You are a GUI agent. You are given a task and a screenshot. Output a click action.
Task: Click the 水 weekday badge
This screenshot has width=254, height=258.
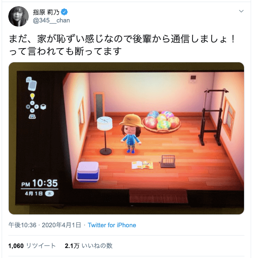pyautogui.click(x=49, y=194)
